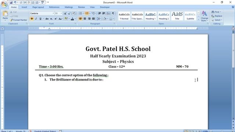Increase paragraph indent
Viewport: 235px width, 132px height.
tap(104, 14)
